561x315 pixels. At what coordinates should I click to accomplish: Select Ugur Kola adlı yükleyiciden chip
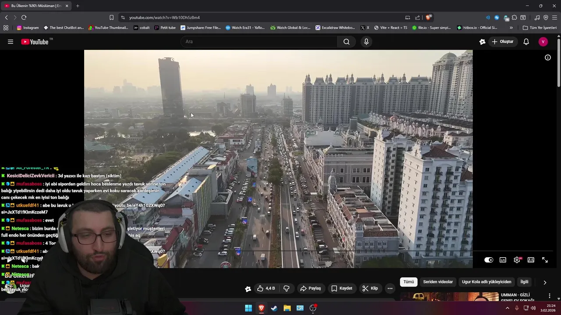pos(486,282)
